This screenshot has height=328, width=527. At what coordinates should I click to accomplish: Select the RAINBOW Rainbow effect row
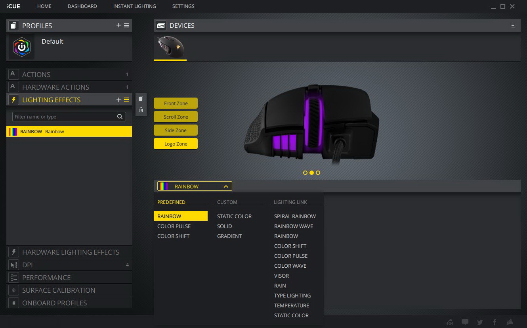[x=69, y=132]
